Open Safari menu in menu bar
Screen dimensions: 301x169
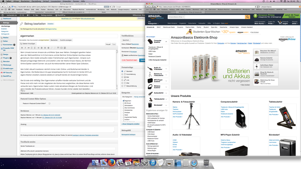pos(9,1)
